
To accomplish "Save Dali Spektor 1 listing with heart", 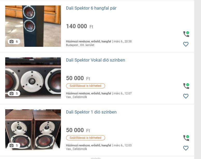I will [x=186, y=148].
